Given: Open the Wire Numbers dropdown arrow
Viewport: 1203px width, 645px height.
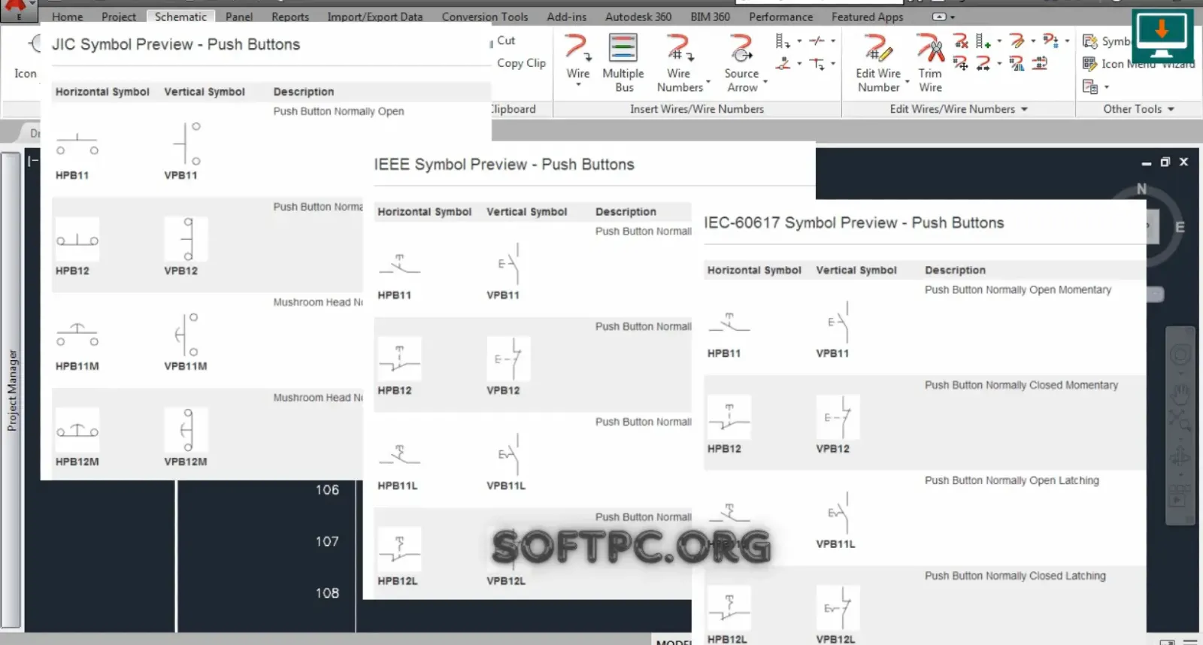Looking at the screenshot, I should 708,81.
